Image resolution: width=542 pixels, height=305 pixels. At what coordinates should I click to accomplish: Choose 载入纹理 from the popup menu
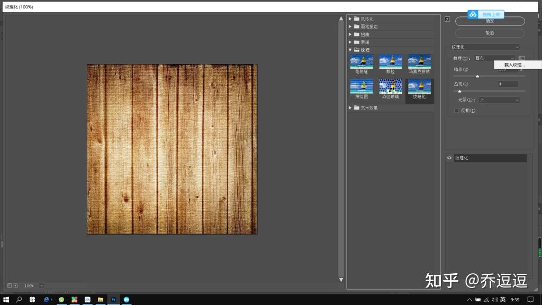tap(514, 65)
